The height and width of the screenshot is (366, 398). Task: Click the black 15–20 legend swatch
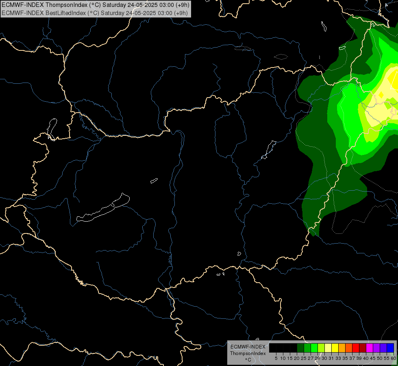pyautogui.click(x=294, y=348)
